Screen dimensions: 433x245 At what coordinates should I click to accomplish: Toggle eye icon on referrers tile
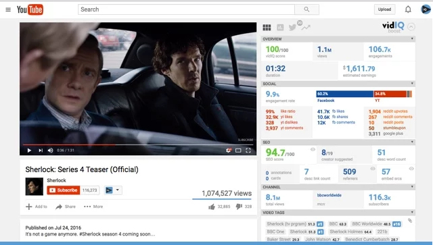[x=373, y=168]
